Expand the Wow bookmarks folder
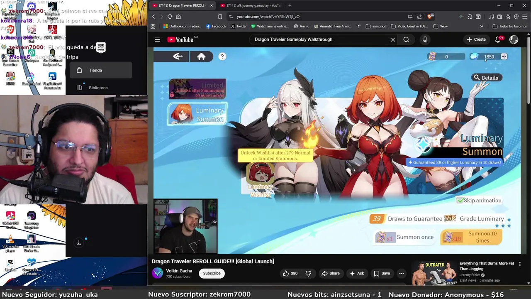531x299 pixels. coord(441,26)
